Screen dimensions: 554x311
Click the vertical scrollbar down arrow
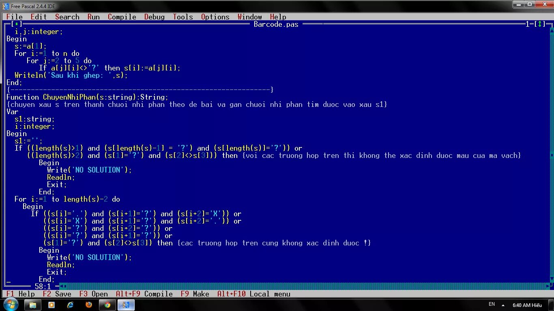(552, 279)
